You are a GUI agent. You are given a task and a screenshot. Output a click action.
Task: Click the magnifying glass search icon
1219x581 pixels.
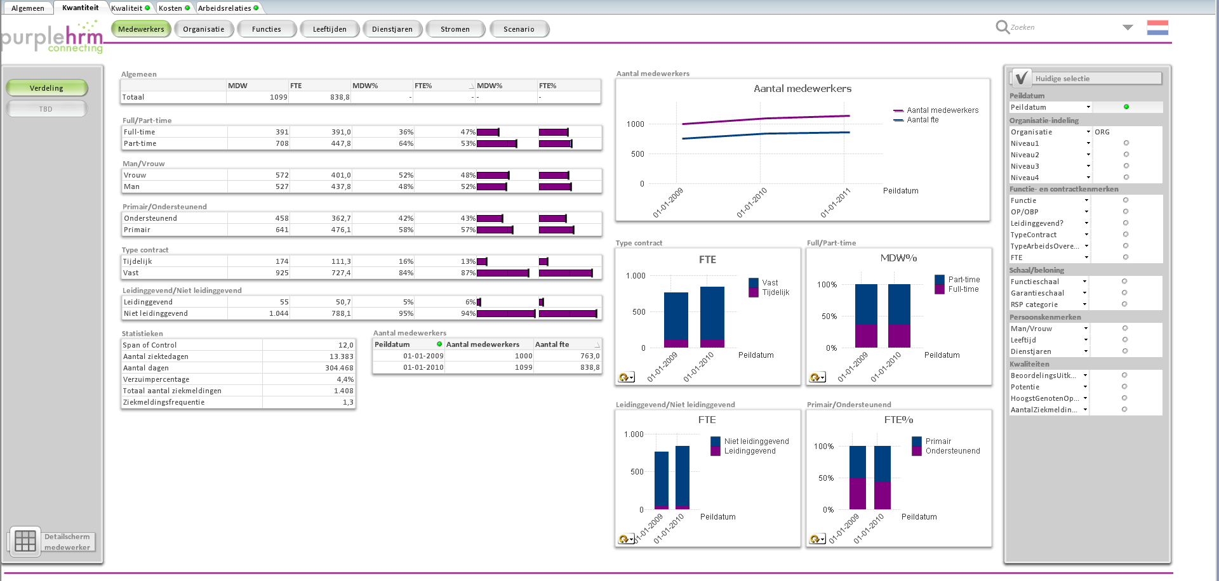pyautogui.click(x=1002, y=27)
